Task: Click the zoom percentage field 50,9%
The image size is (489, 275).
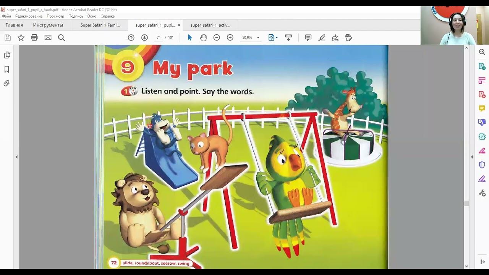Action: [247, 37]
